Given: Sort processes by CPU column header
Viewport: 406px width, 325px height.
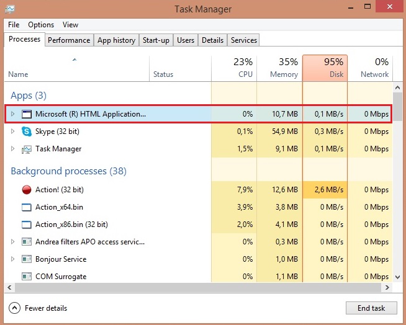Looking at the screenshot, I should tap(234, 68).
